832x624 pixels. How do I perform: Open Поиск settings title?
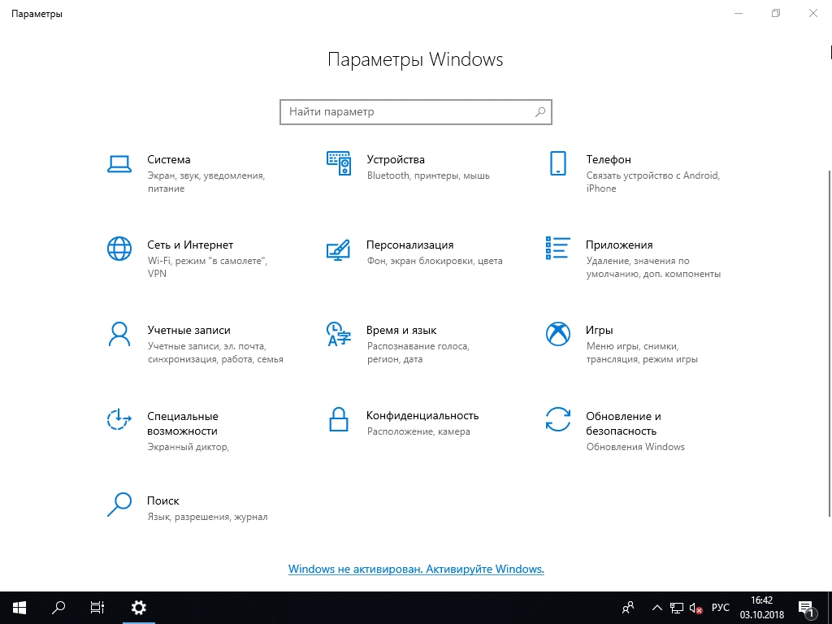click(x=162, y=500)
